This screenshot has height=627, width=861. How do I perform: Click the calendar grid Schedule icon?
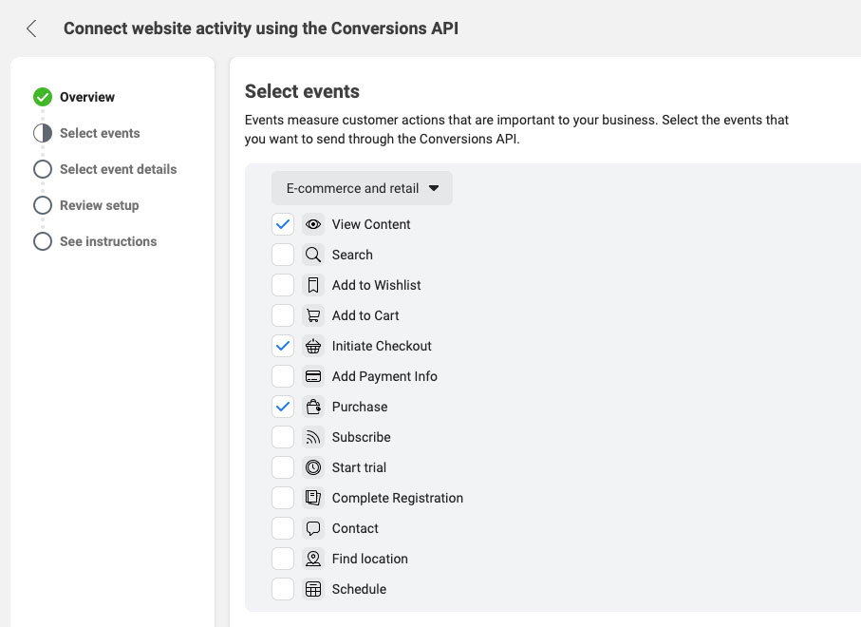coord(313,589)
